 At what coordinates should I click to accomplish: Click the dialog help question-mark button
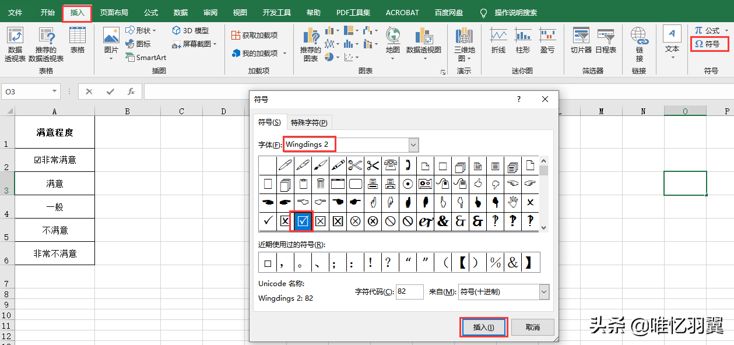tap(519, 100)
